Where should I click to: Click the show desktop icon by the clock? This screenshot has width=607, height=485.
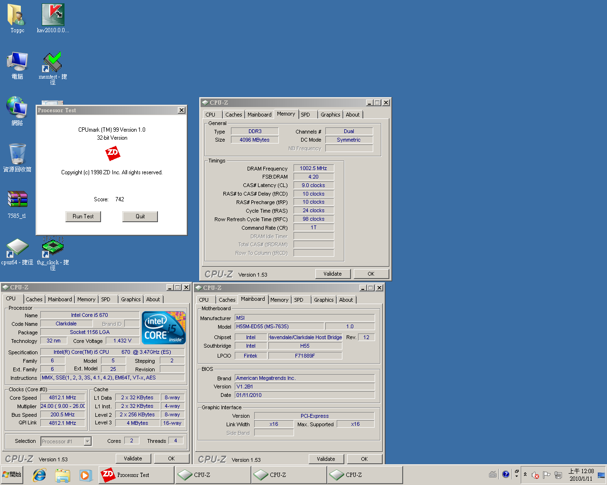(601, 475)
